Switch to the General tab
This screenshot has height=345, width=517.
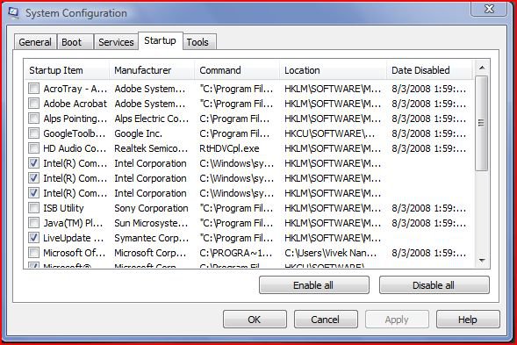pyautogui.click(x=35, y=42)
